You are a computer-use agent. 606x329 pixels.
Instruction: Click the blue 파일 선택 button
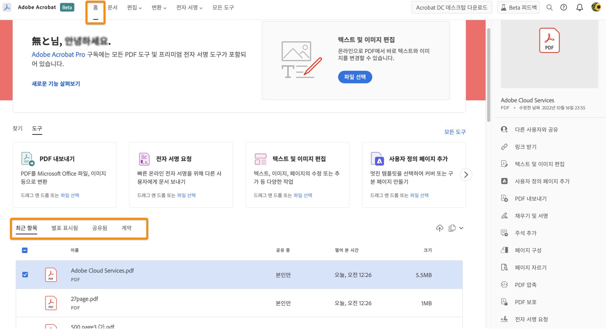355,77
